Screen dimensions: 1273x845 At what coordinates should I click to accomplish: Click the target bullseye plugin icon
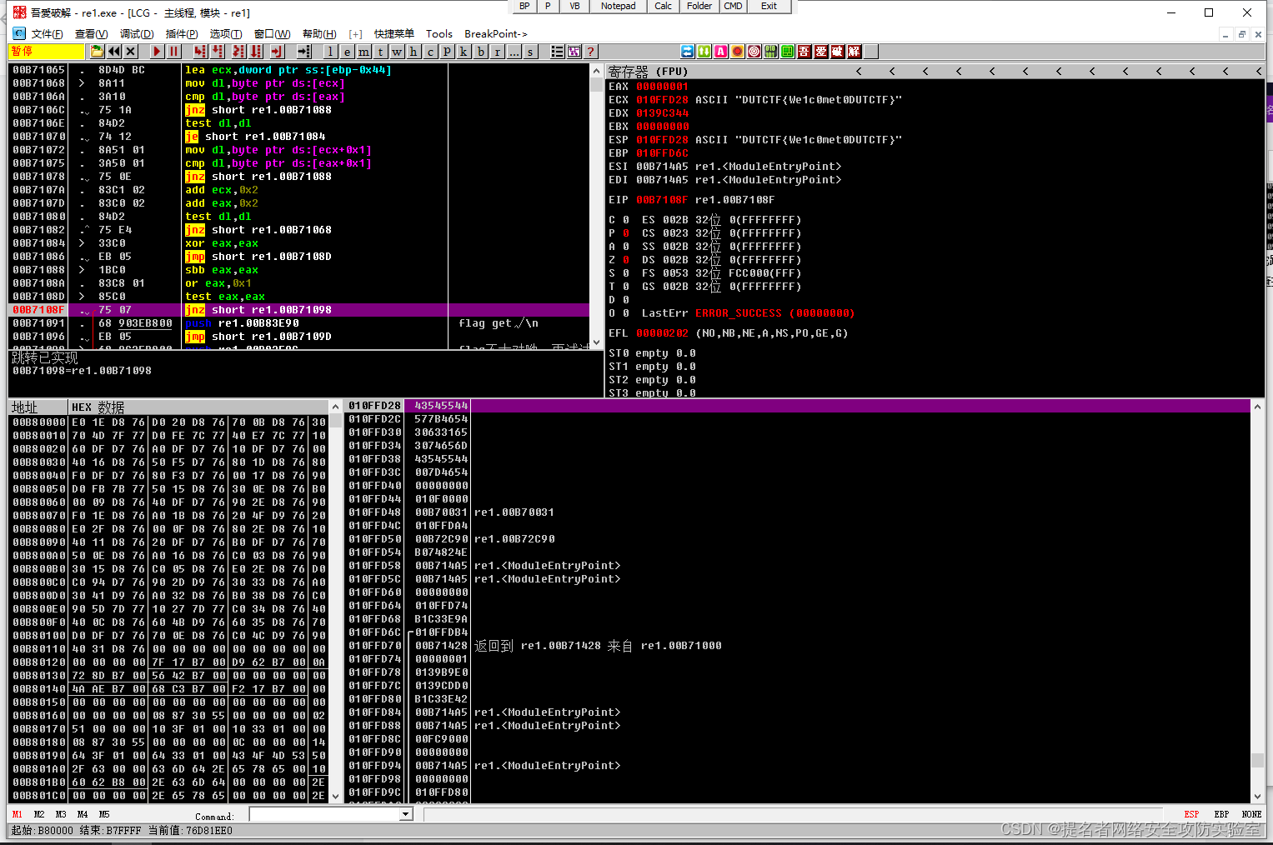point(754,52)
